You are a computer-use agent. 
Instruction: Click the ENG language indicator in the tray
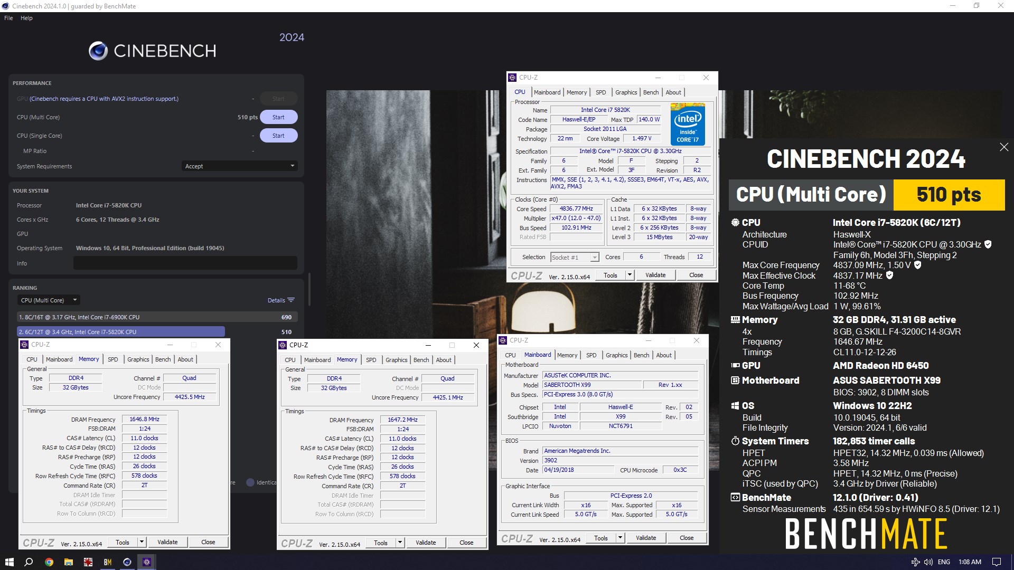[x=944, y=562]
